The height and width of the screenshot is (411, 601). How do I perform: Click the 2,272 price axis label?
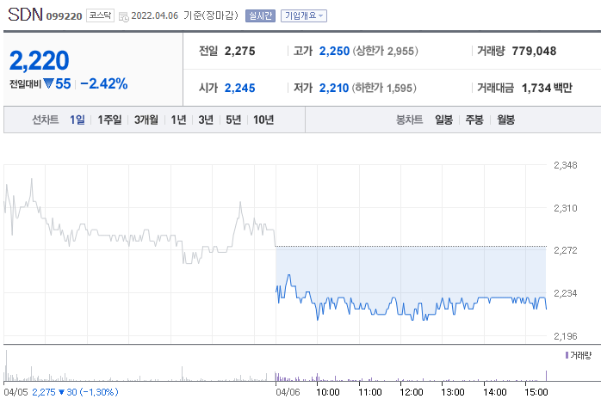click(x=566, y=250)
